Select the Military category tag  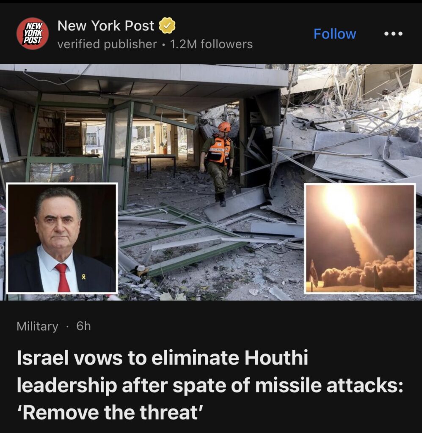[x=37, y=326]
